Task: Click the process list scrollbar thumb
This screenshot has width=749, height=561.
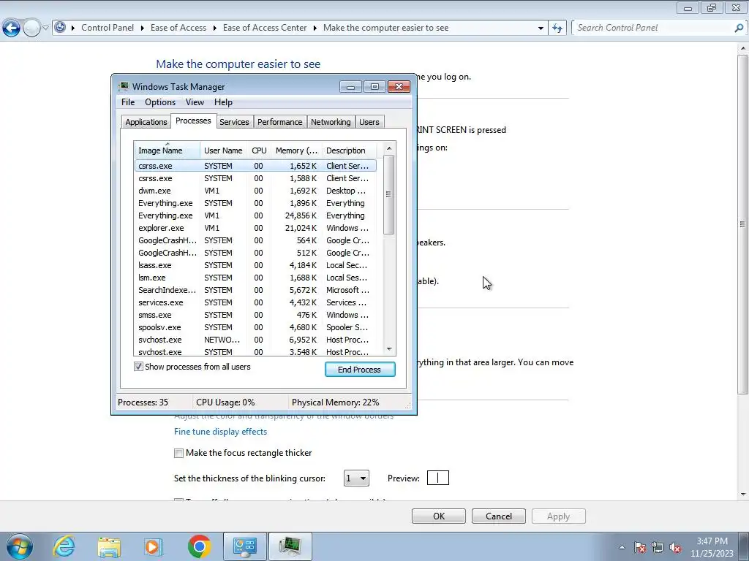Action: pos(389,194)
